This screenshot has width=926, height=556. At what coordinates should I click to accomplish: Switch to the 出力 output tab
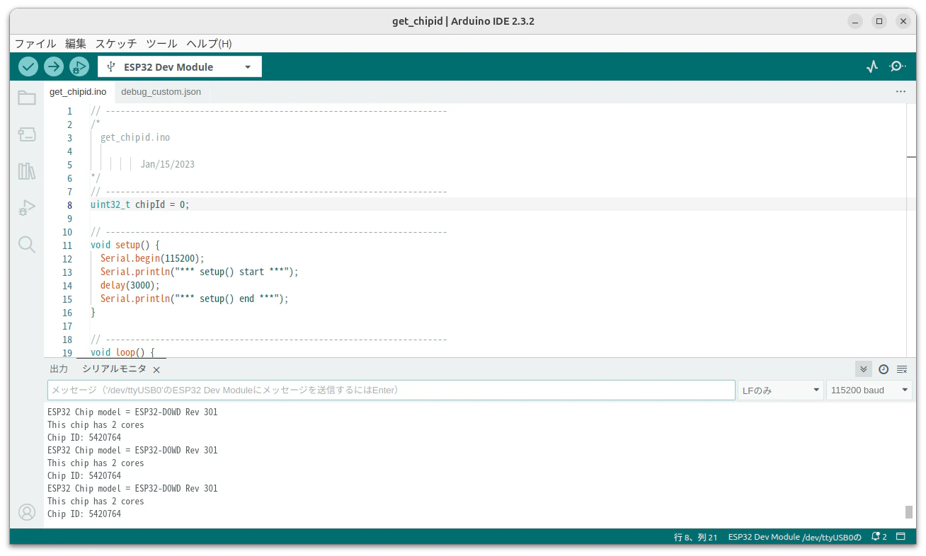[x=59, y=369]
